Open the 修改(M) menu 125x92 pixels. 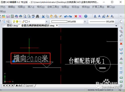click(86, 7)
